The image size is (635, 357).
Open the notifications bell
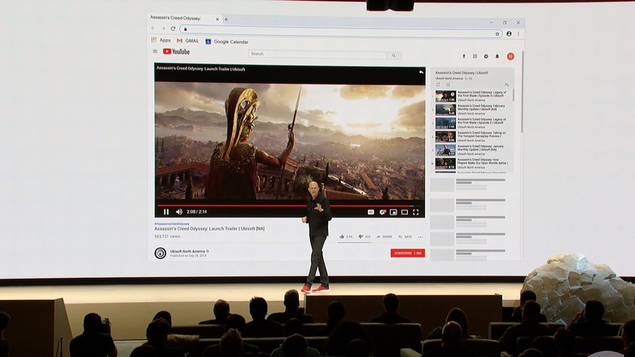point(497,56)
